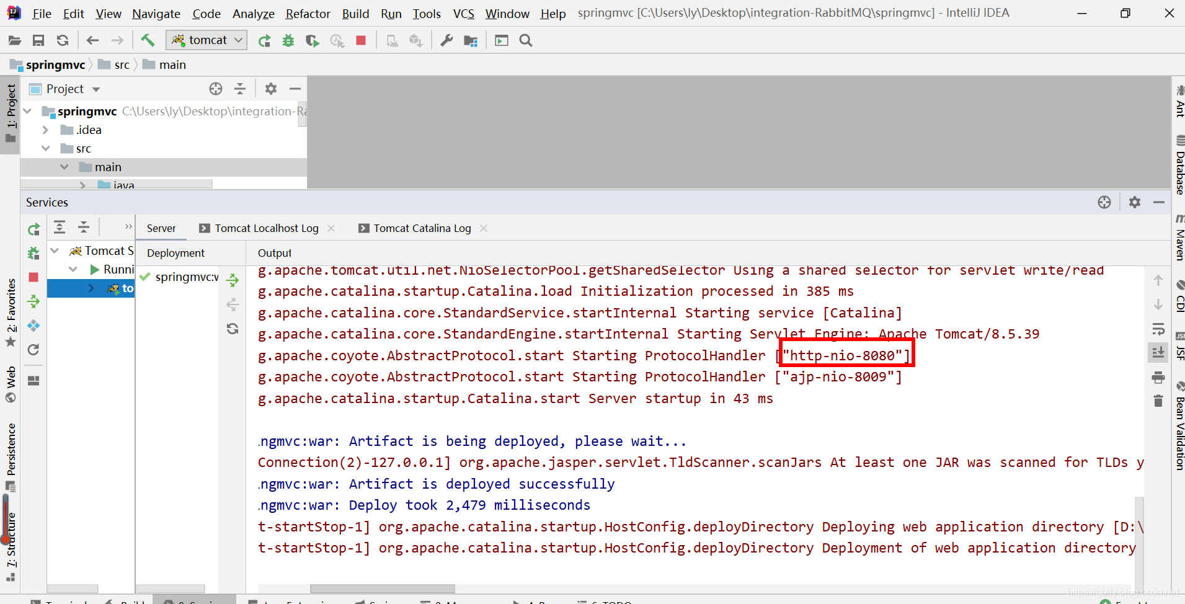Viewport: 1185px width, 604px height.
Task: Expand the selected tomcat configuration node
Action: (91, 288)
